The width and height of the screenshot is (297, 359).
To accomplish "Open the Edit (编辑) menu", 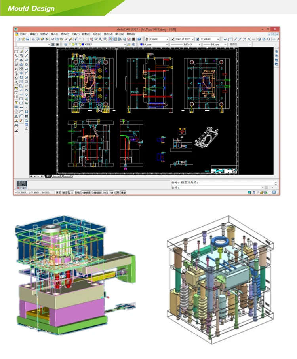I will pyautogui.click(x=34, y=34).
